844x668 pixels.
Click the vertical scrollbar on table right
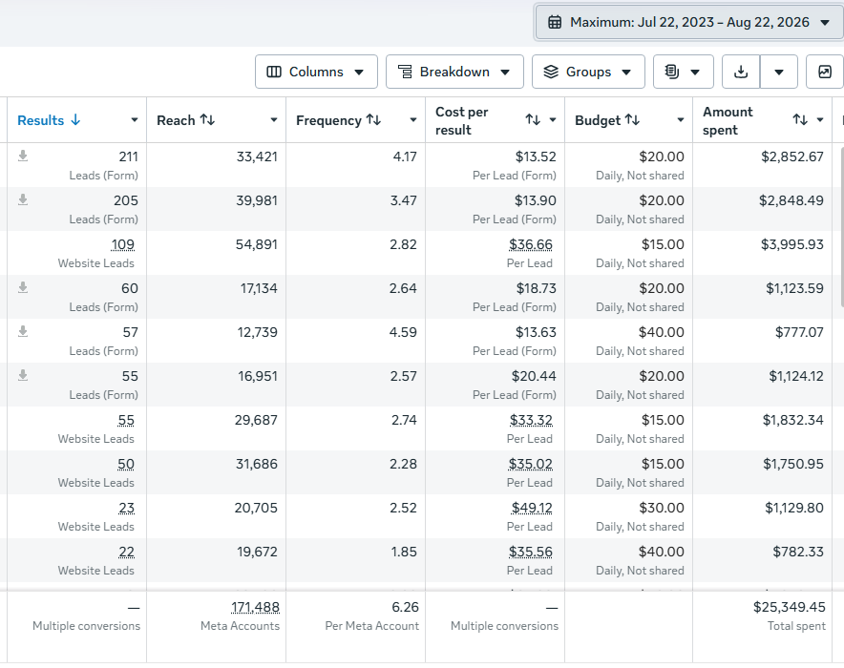841,226
